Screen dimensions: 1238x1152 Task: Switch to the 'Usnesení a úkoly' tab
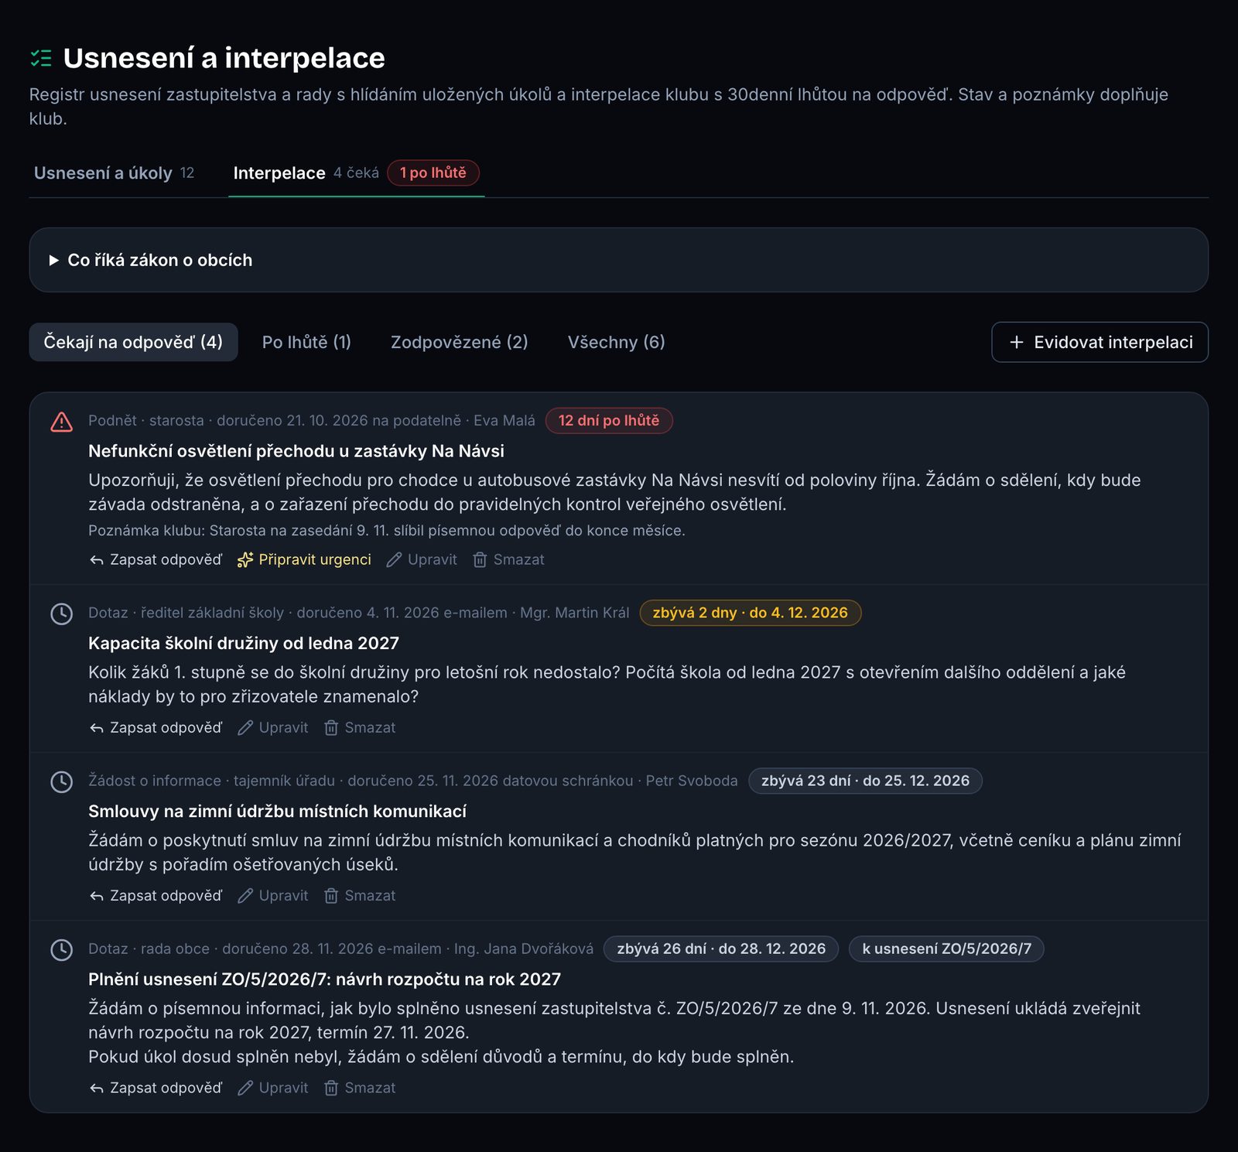(x=114, y=173)
